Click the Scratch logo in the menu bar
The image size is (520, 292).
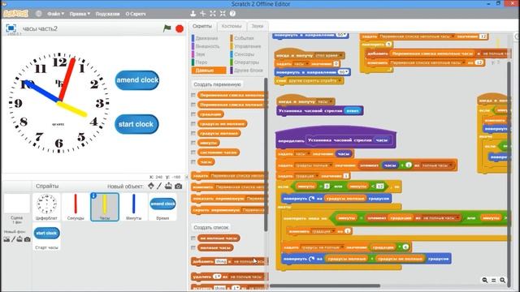[15, 14]
